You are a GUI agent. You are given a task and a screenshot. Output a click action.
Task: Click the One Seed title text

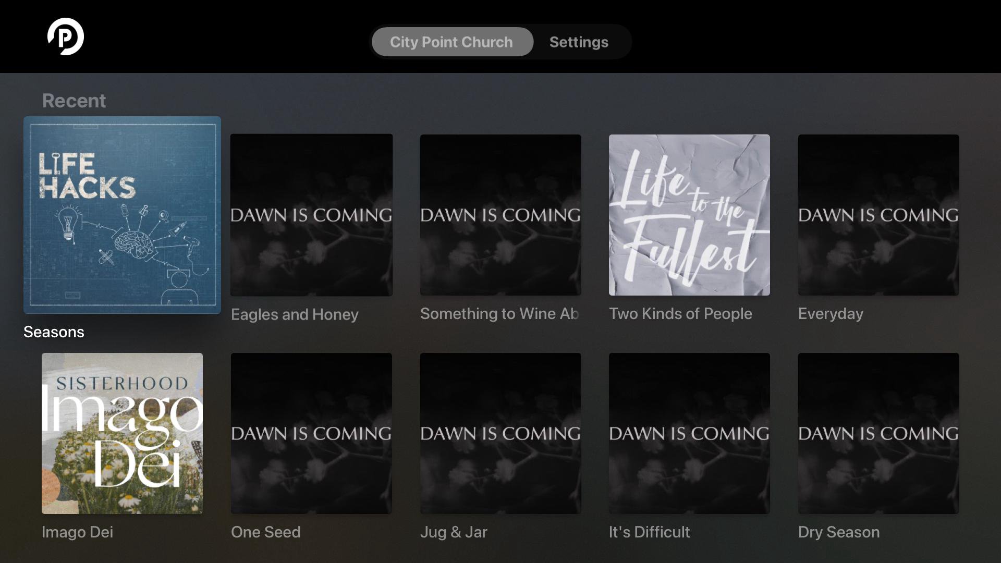click(265, 532)
